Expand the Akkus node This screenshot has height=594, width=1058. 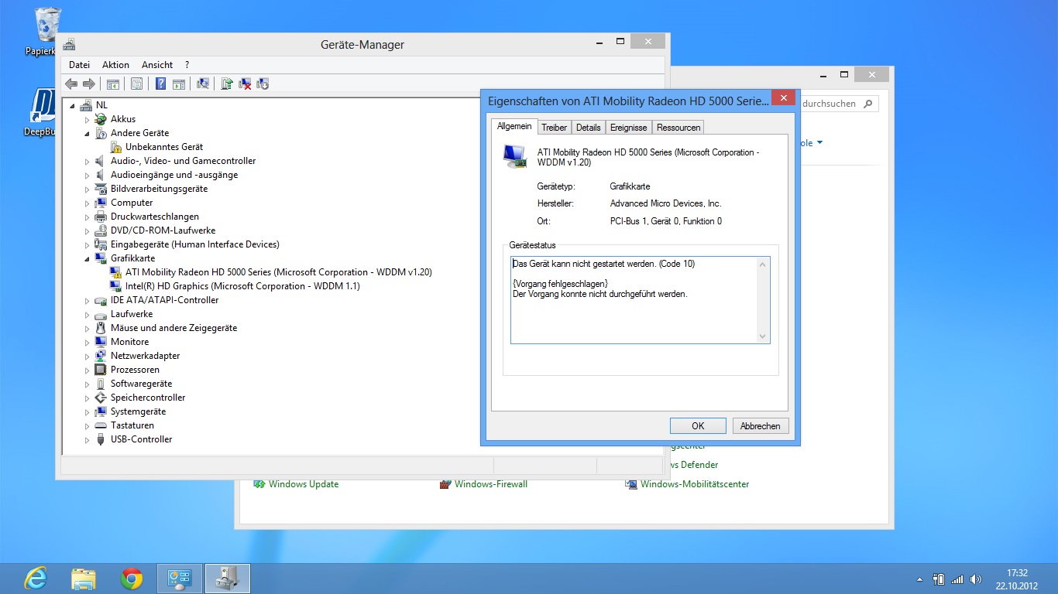[88, 119]
